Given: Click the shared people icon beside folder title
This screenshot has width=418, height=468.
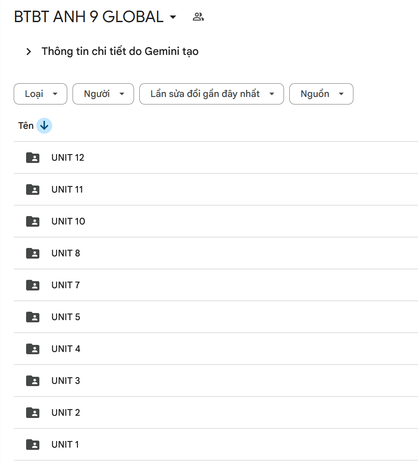Looking at the screenshot, I should click(x=198, y=17).
